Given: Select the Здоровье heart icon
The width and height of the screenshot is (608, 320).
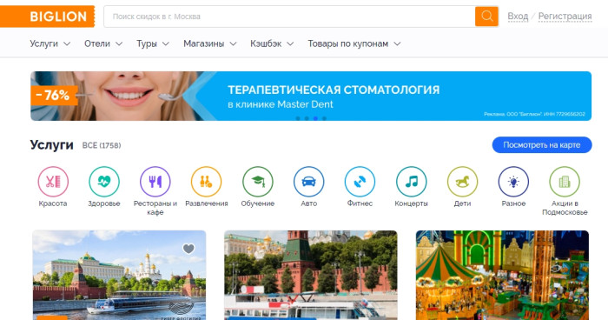Looking at the screenshot, I should tap(104, 182).
